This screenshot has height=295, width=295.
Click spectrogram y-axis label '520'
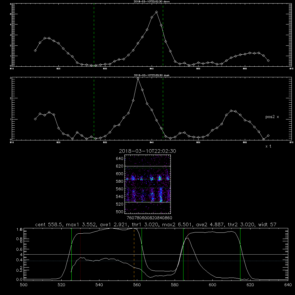coord(119,204)
